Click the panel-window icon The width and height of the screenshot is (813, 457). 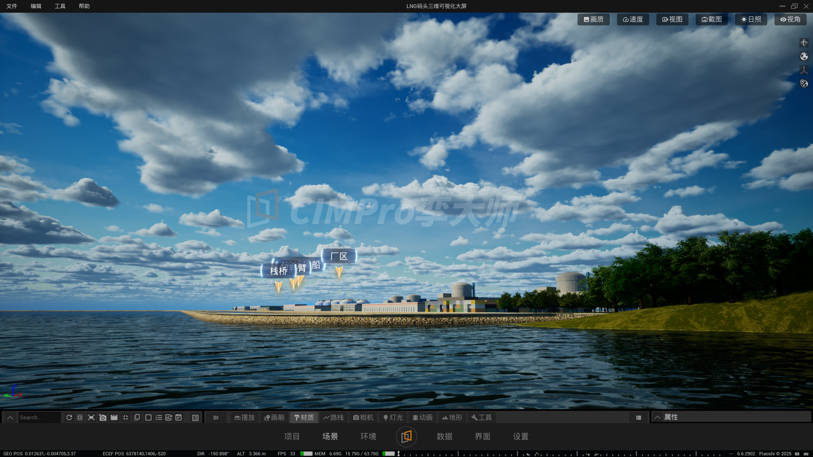coord(179,417)
